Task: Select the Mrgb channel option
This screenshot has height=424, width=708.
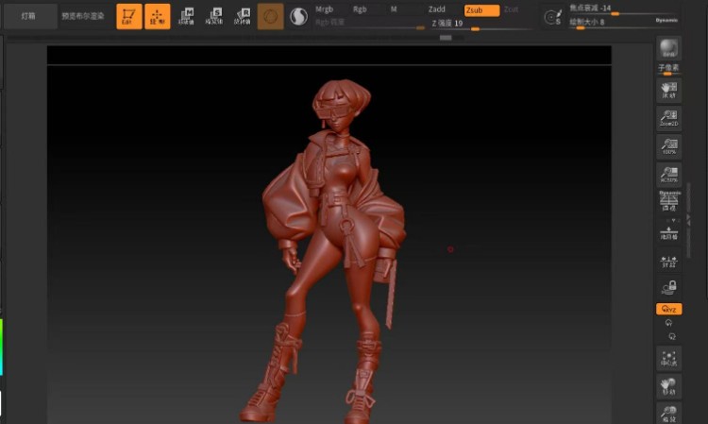Action: click(x=324, y=8)
